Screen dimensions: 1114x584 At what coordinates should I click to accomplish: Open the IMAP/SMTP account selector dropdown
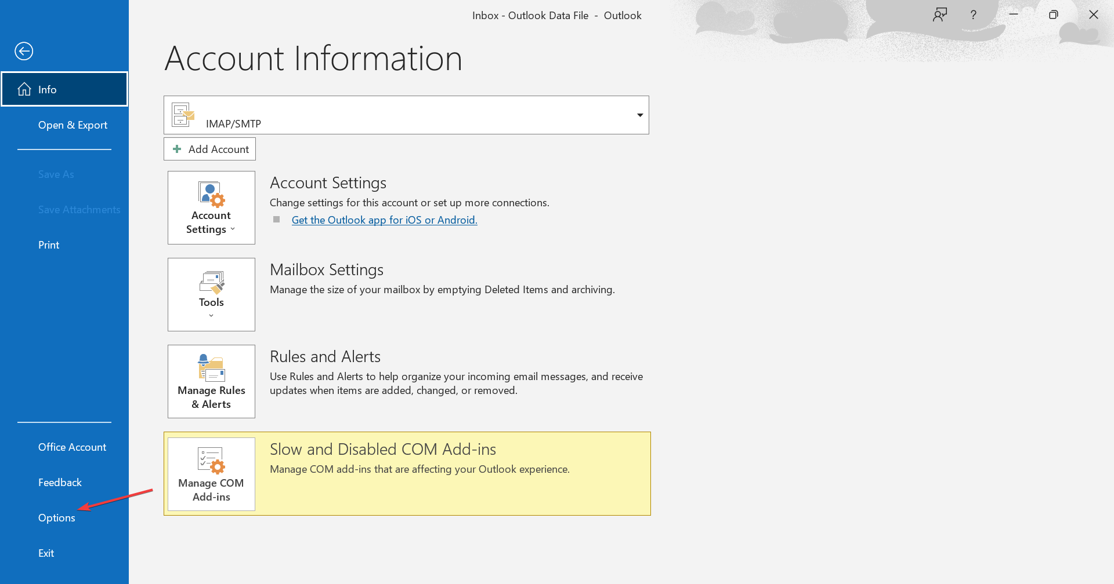(x=640, y=115)
